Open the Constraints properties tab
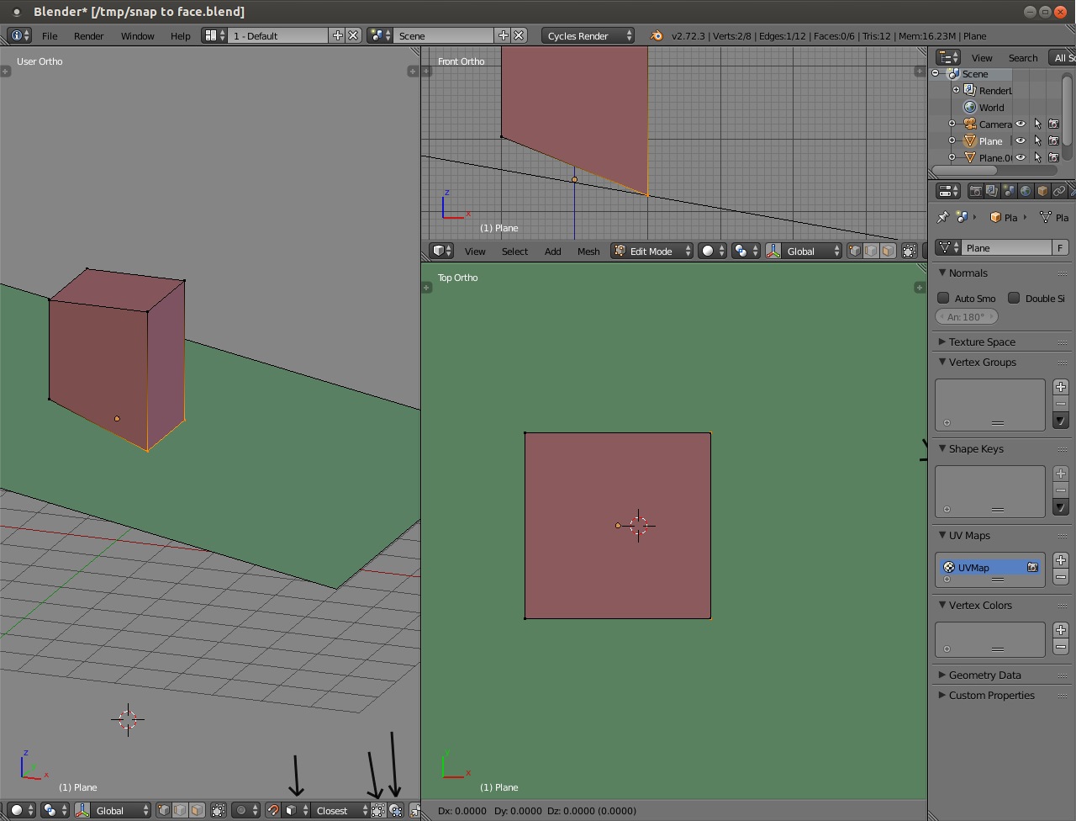This screenshot has width=1076, height=821. tap(1059, 191)
